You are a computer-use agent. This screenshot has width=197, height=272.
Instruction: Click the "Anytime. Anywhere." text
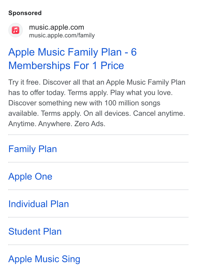click(x=40, y=124)
